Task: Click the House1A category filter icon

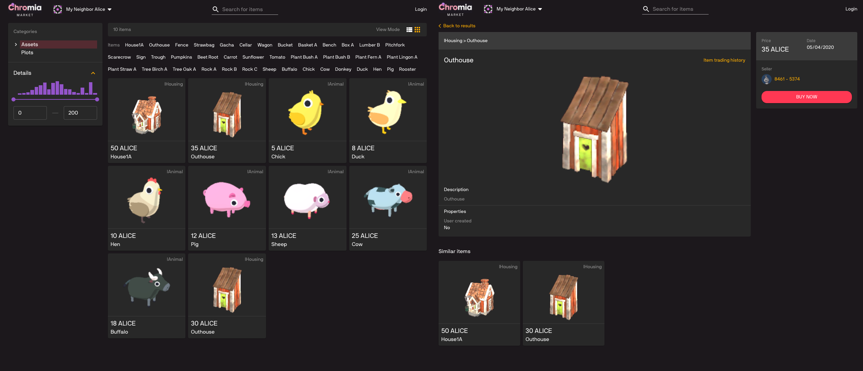Action: [x=134, y=45]
